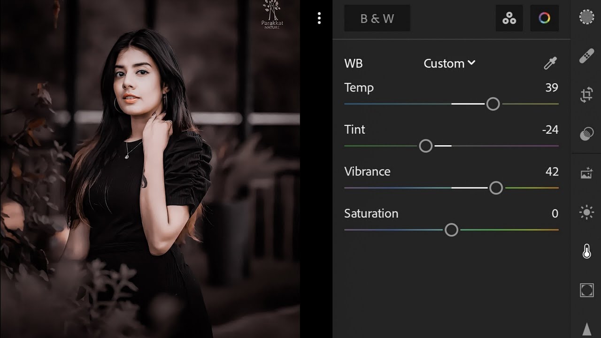The width and height of the screenshot is (601, 338).
Task: Open the Auto enhance photo icon
Action: 586,173
